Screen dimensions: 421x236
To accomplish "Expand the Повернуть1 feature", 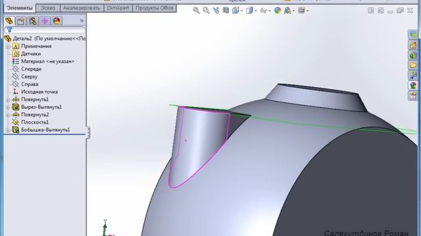I will (x=8, y=100).
